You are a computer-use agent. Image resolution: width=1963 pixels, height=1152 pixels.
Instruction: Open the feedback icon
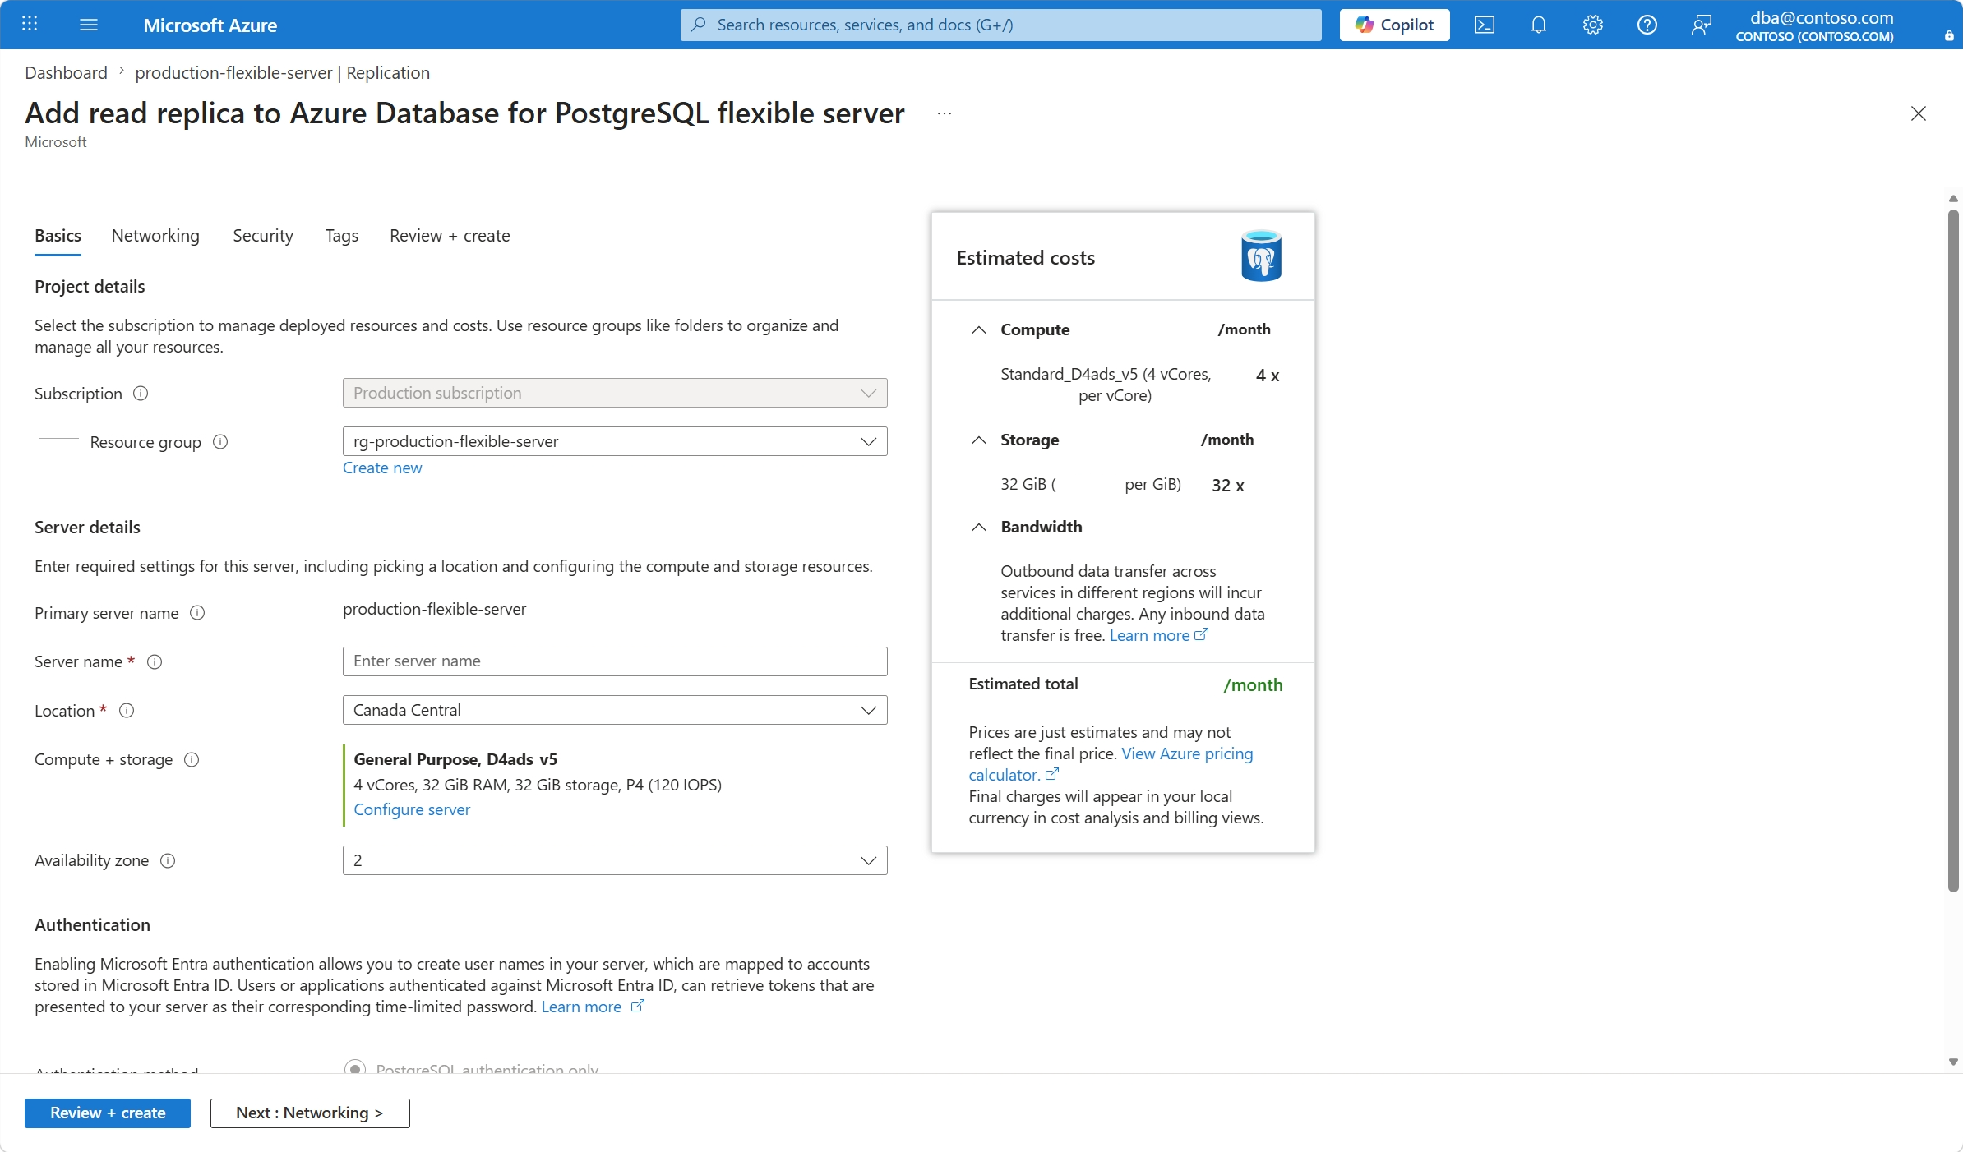(x=1702, y=25)
